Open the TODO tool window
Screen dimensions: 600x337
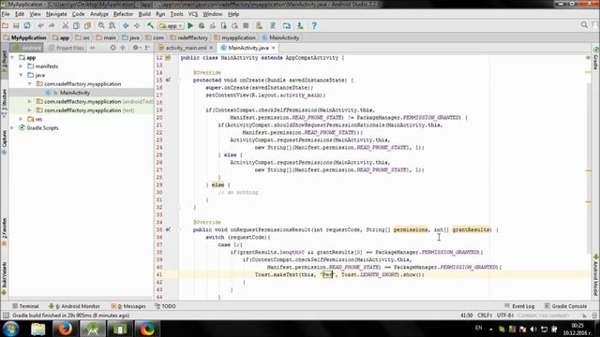point(165,306)
